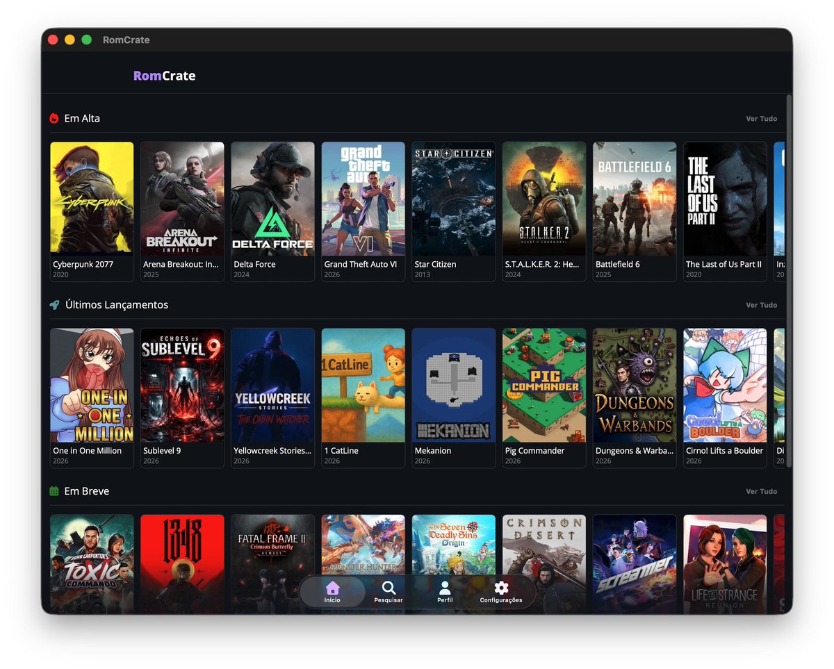Open the Cyberpunk 2077 cover

click(x=92, y=199)
